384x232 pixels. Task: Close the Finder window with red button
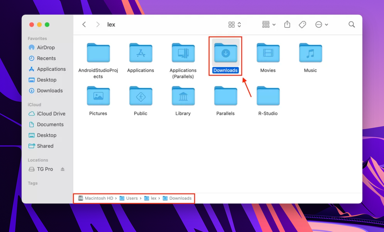tap(32, 24)
